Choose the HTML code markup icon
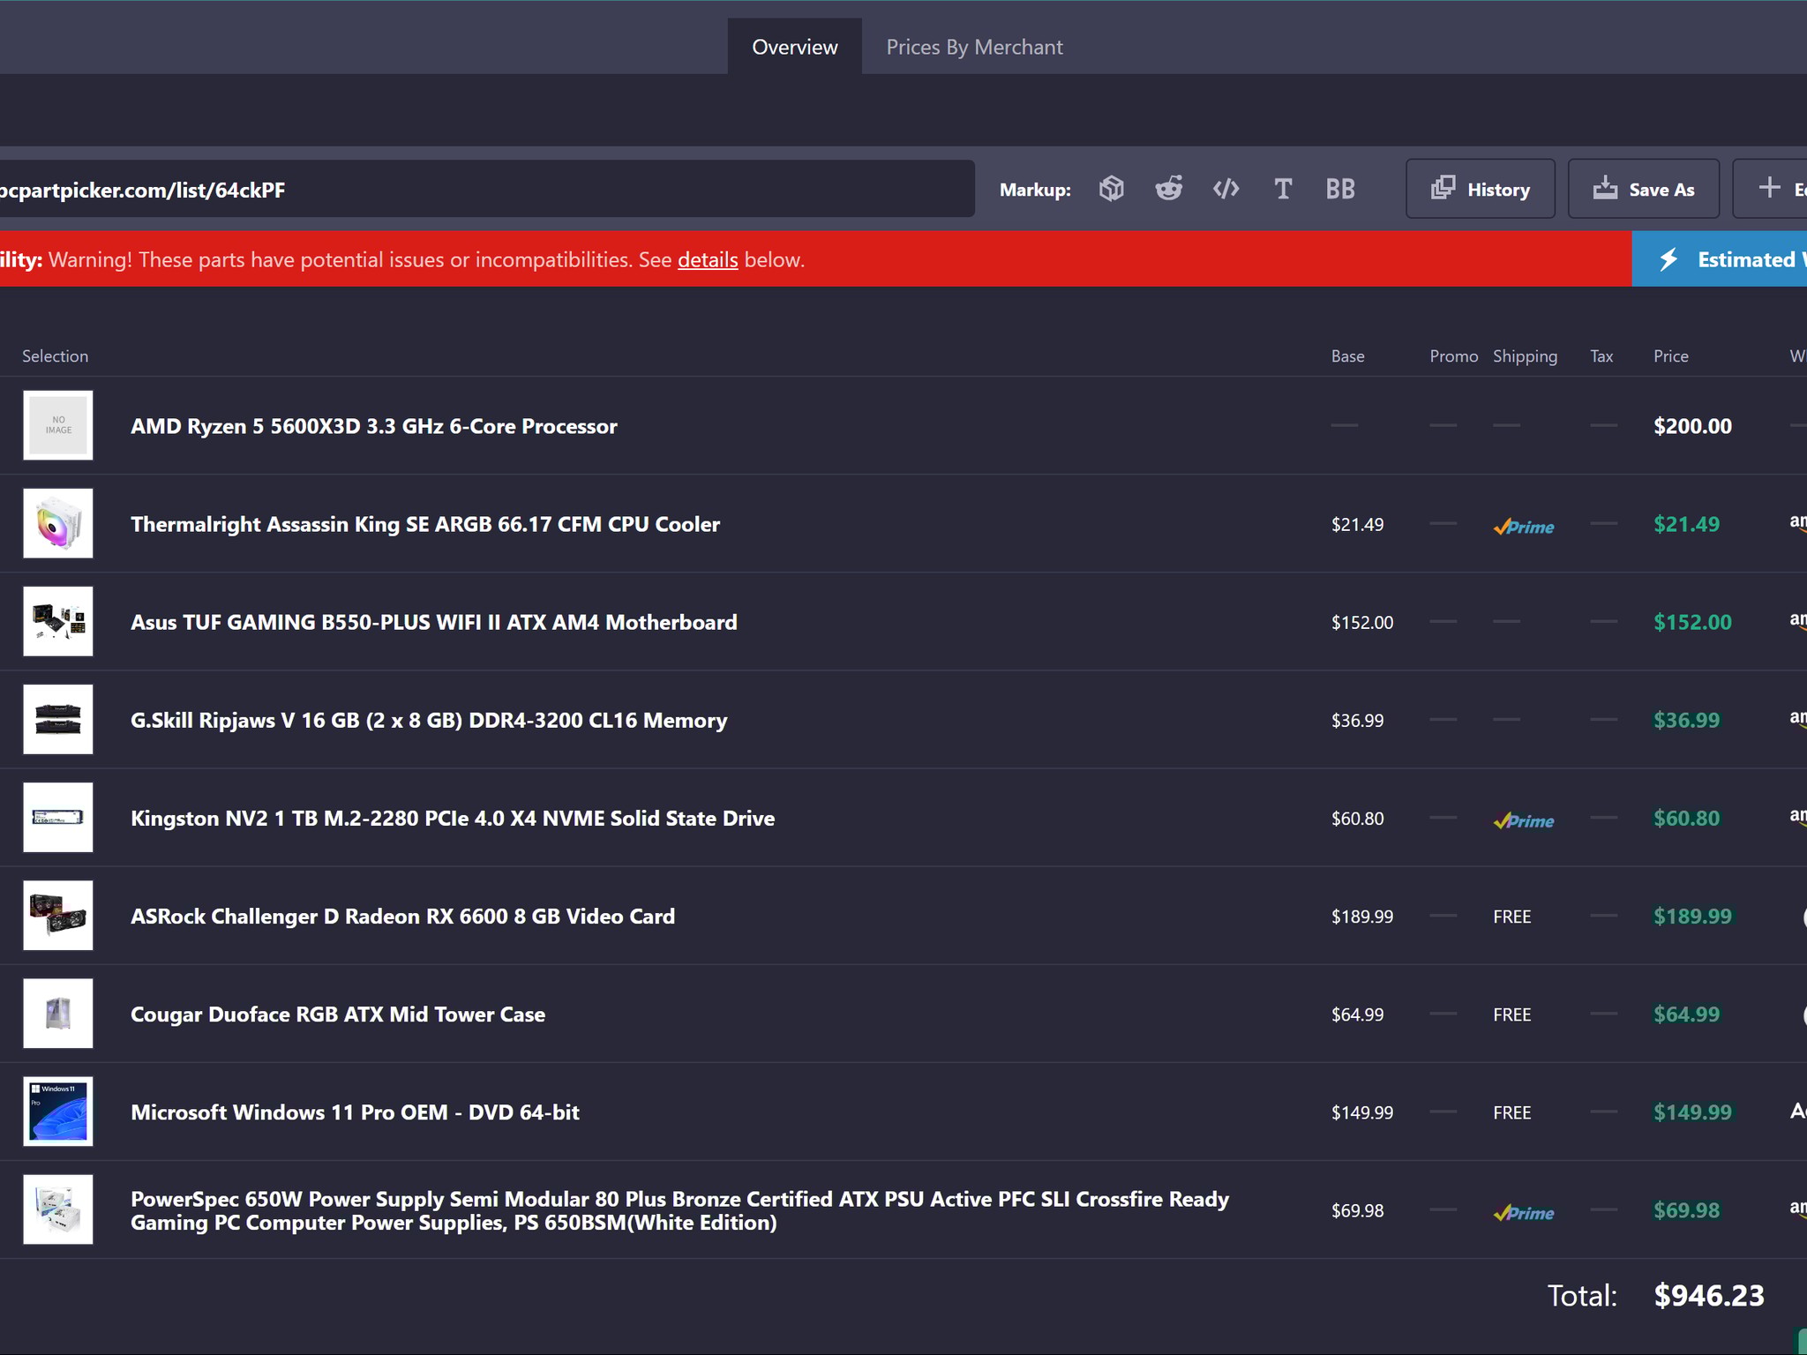Screen dimensions: 1807x1355 [1226, 189]
